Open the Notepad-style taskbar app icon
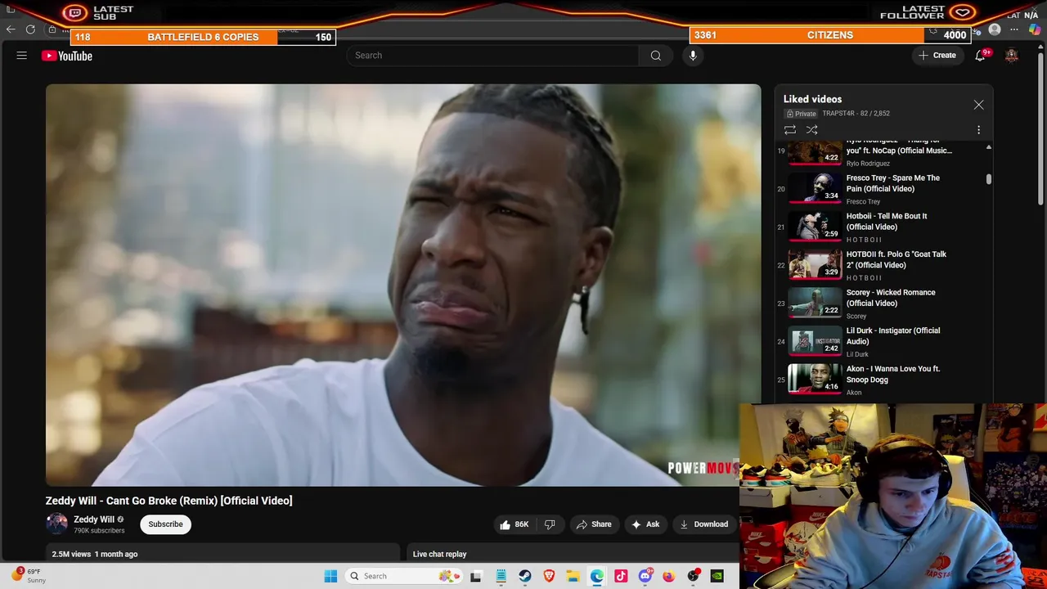Screen dimensions: 1047x589 click(501, 576)
